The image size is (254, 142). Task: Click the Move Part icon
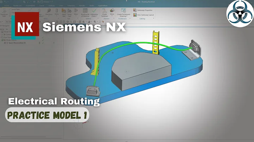pyautogui.click(x=69, y=11)
